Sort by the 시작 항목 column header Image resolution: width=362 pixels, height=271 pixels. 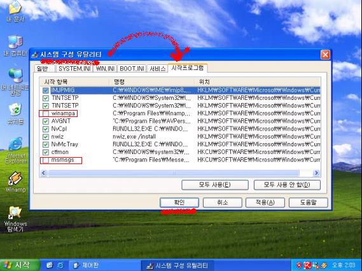coord(74,81)
